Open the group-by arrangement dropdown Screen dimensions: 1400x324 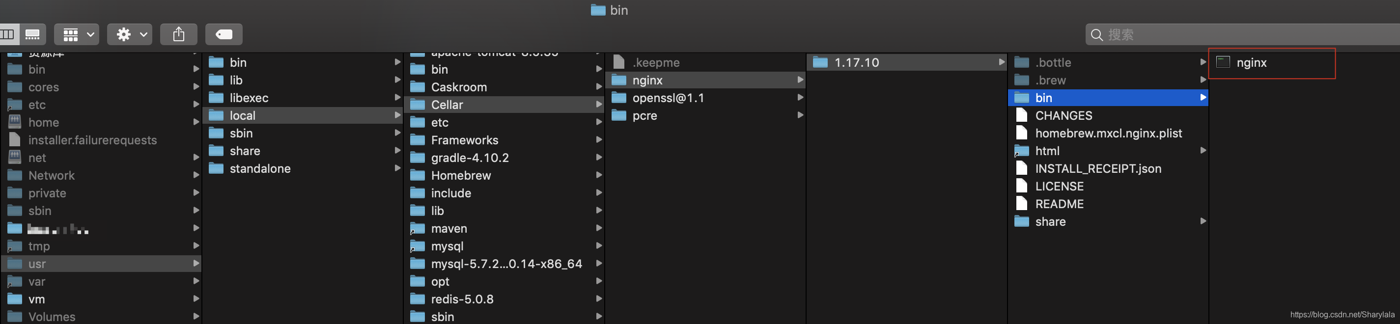[x=77, y=35]
